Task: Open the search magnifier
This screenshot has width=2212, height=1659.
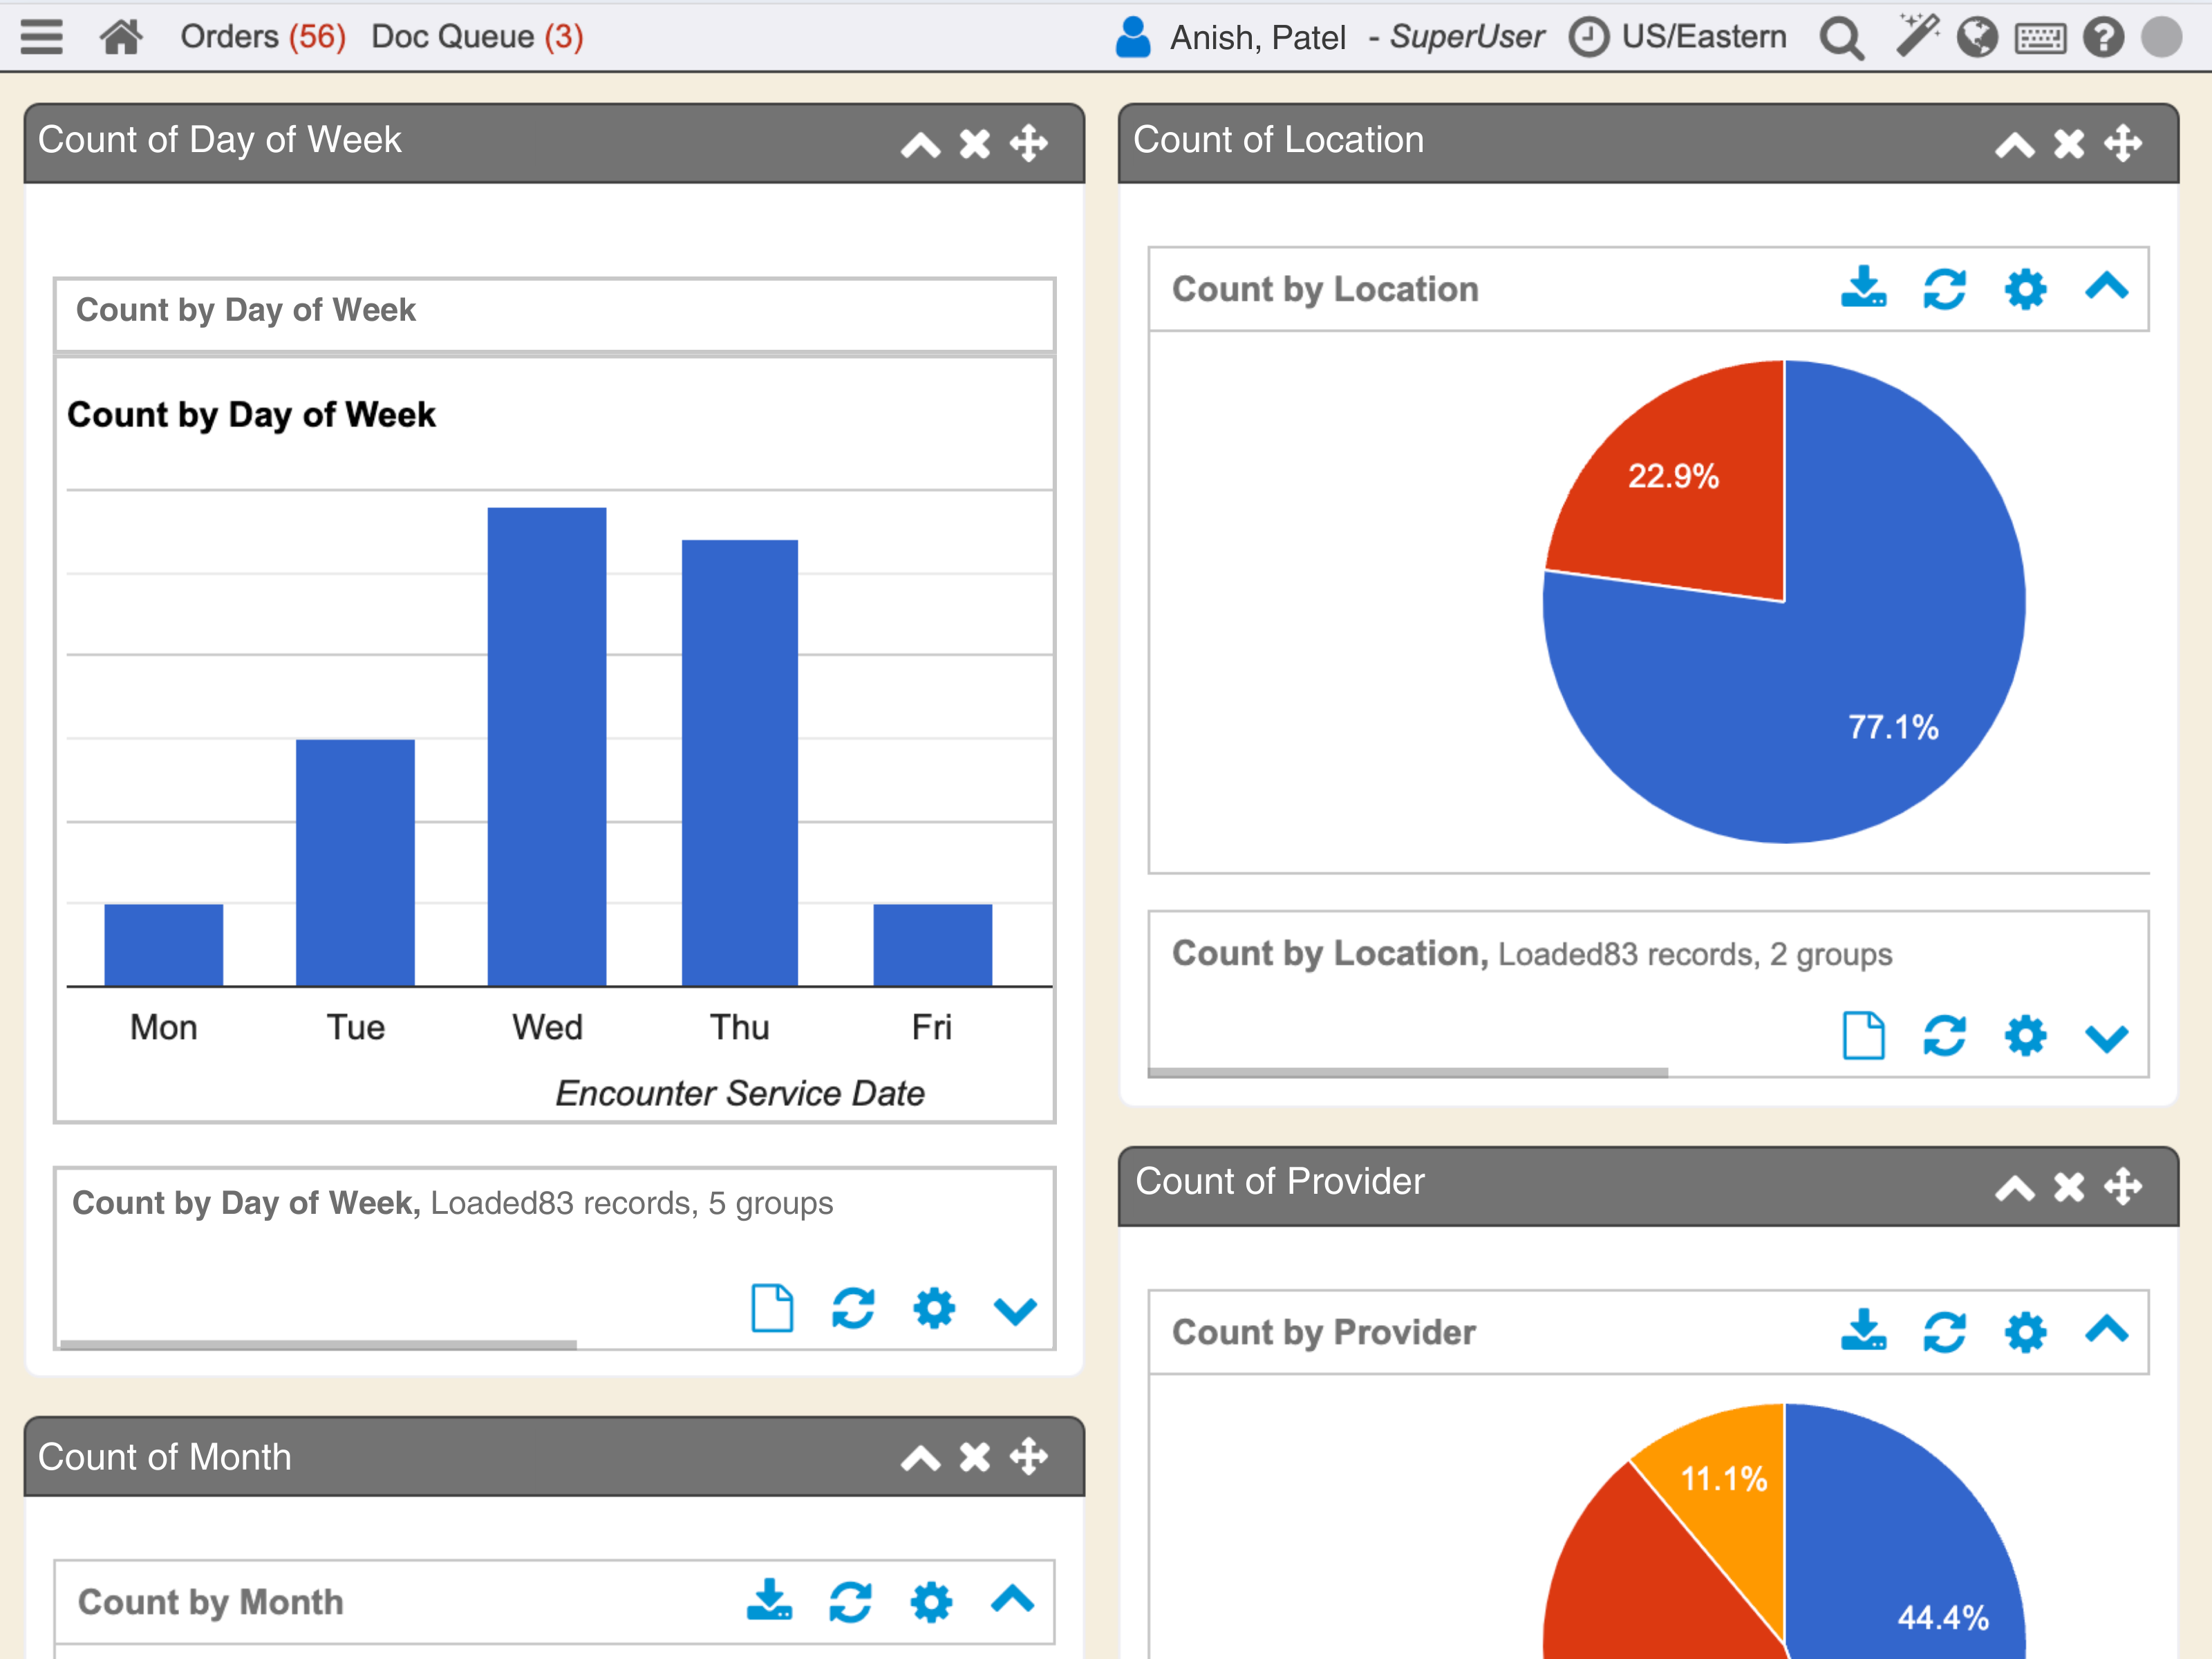Action: 1841,38
